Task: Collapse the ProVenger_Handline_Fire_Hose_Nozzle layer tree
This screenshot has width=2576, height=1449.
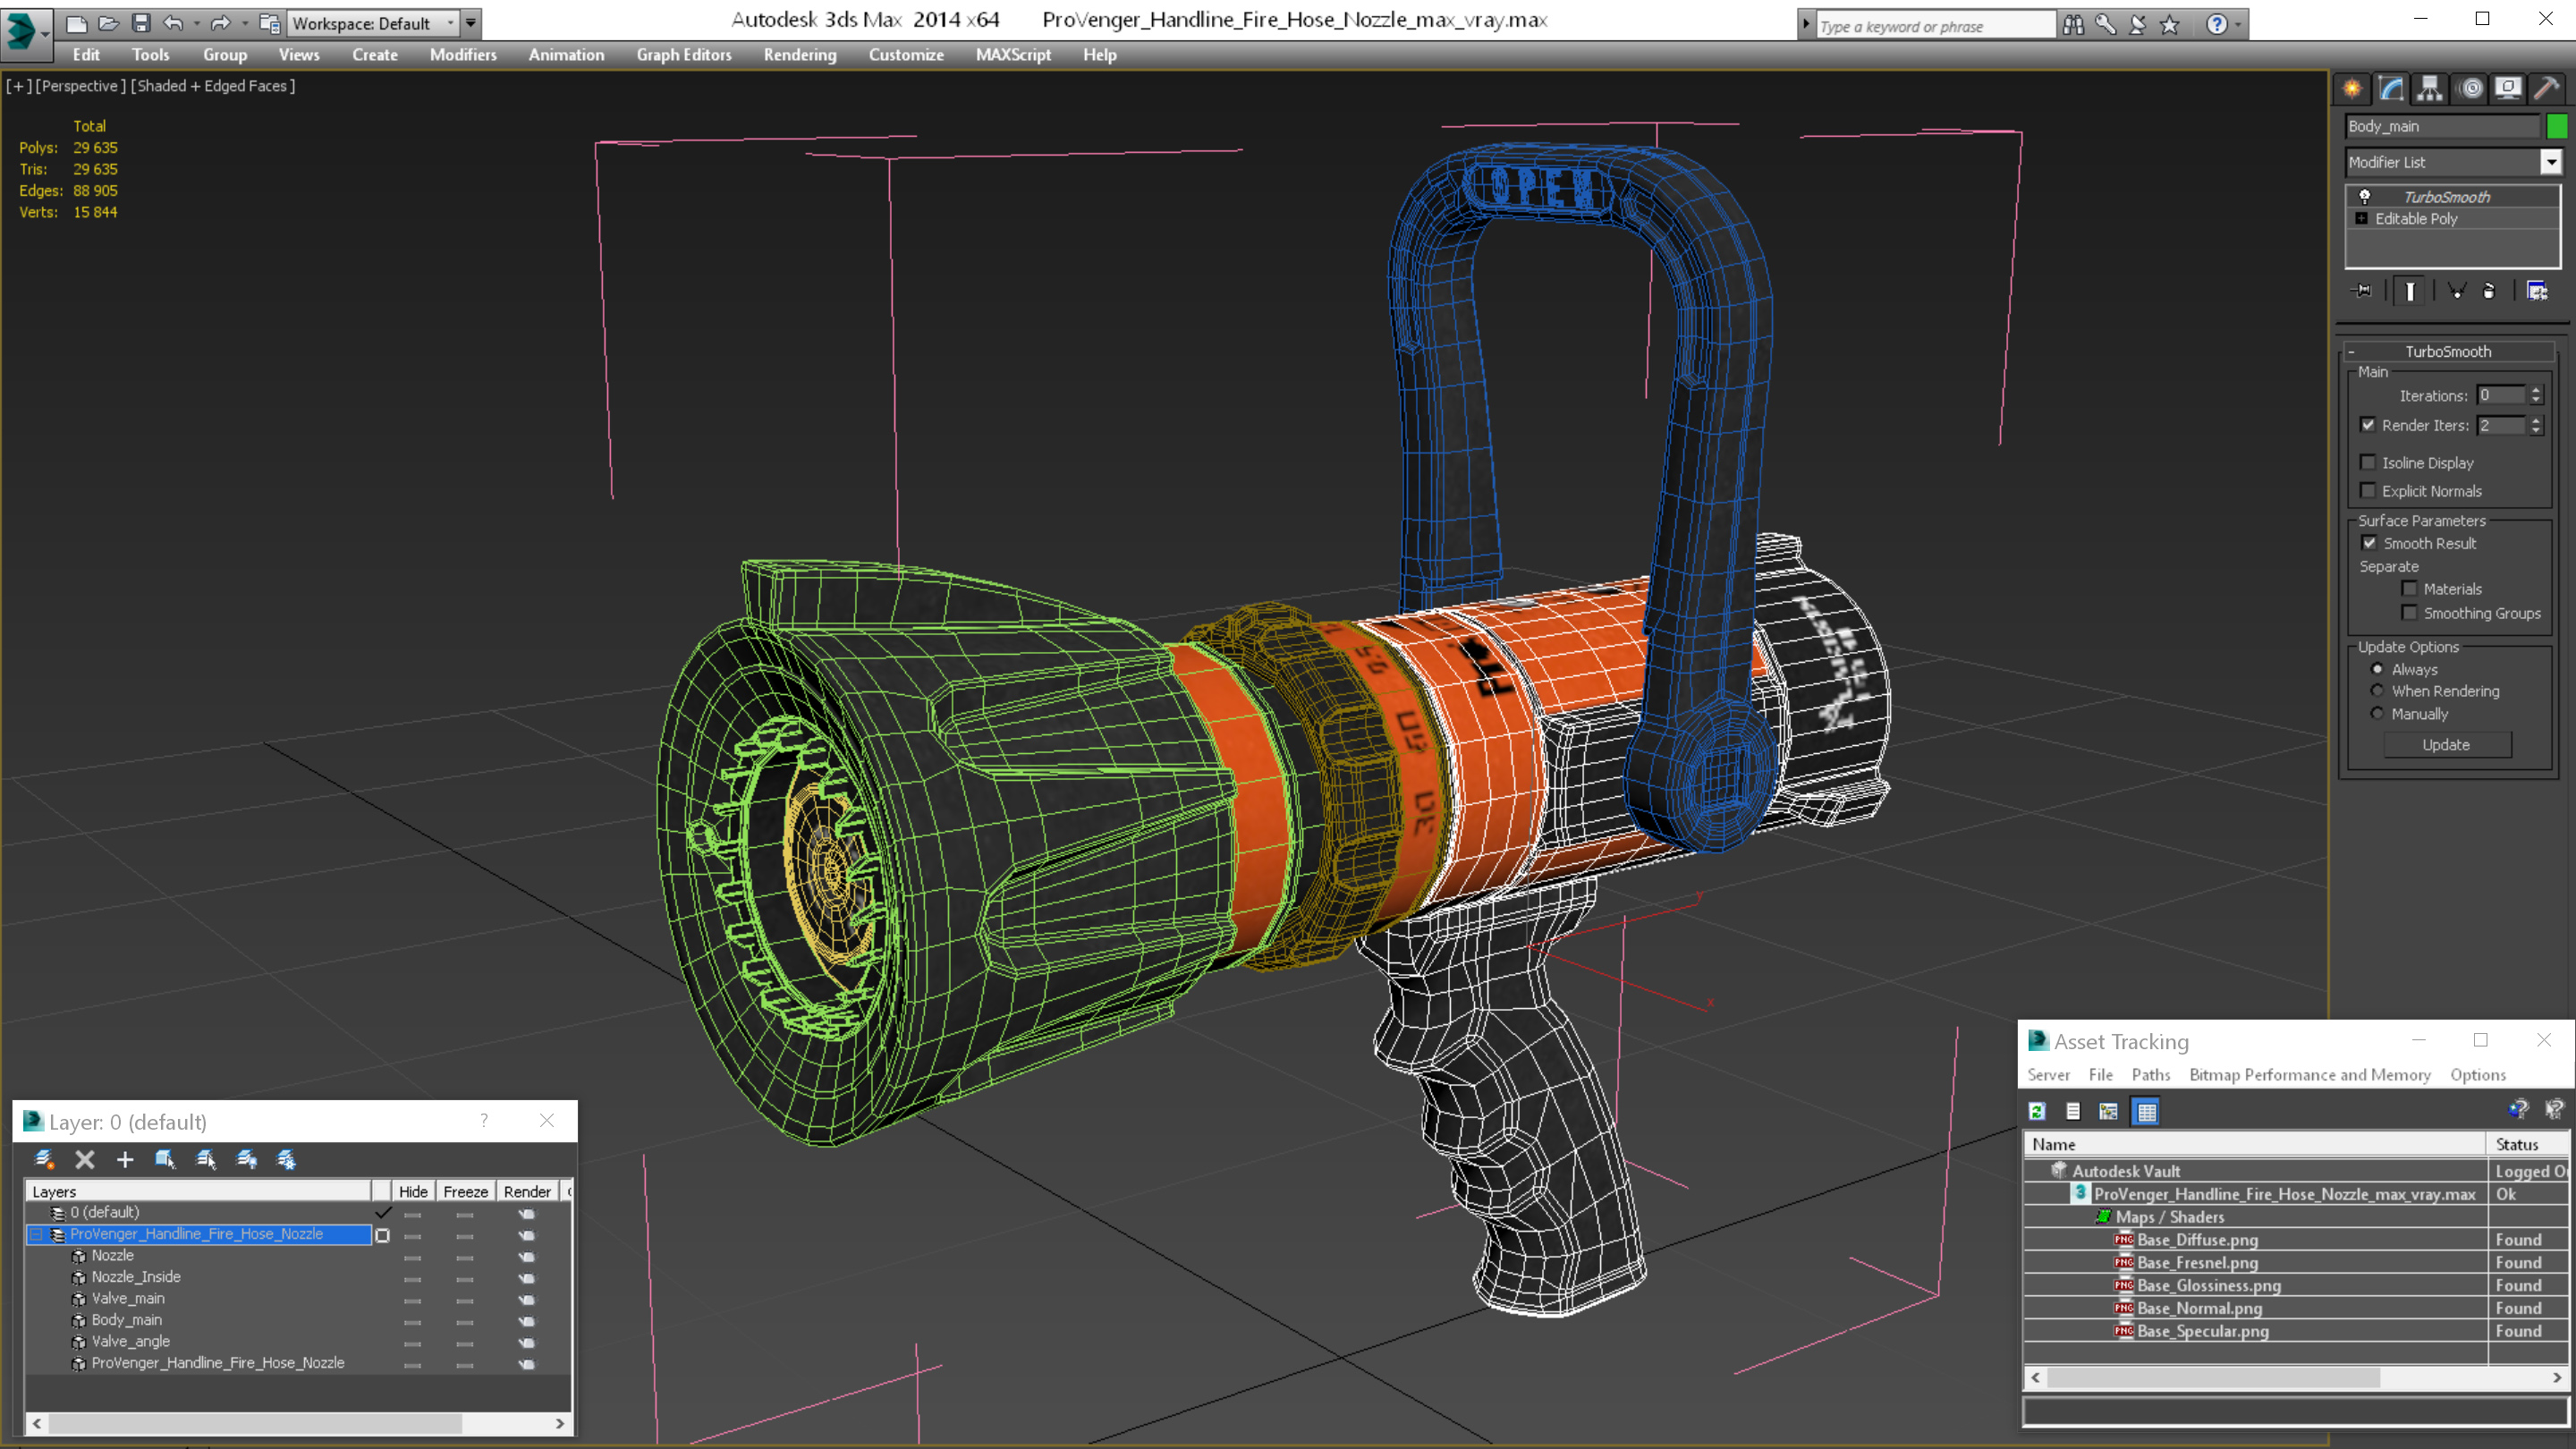Action: 36,1234
